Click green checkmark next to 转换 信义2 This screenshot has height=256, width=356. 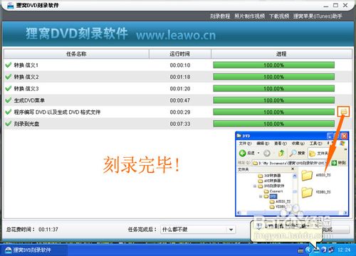[x=9, y=77]
